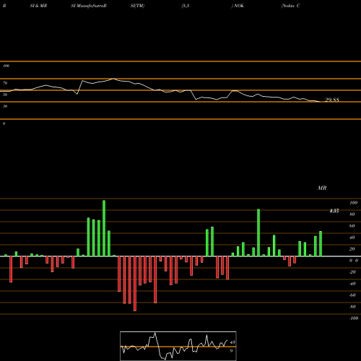The image size is (361, 361).
Task: Select the 'SI(TM)' header text
Action: click(137, 6)
